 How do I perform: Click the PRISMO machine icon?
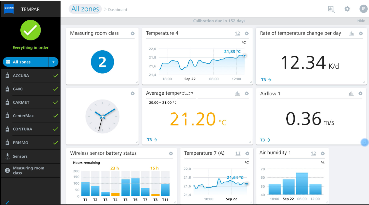[x=7, y=143]
